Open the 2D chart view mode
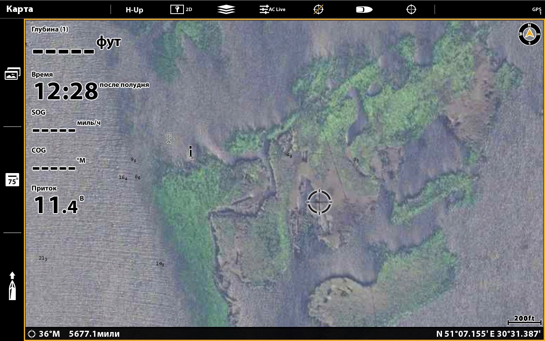This screenshot has height=341, width=545. pyautogui.click(x=181, y=9)
